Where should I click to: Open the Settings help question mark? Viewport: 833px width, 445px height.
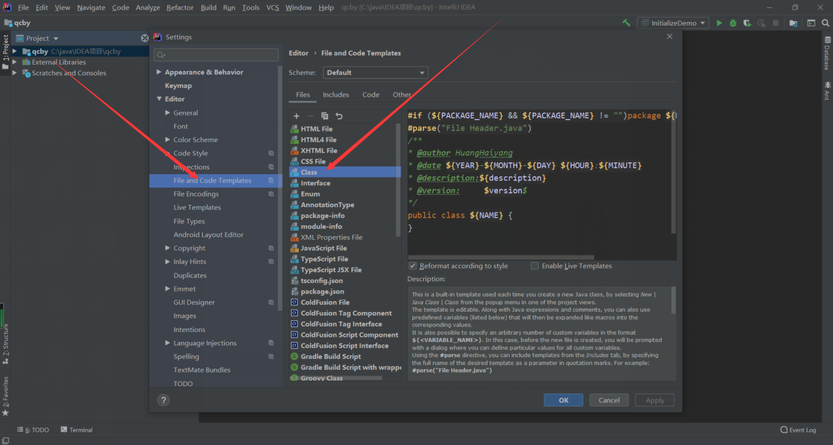tap(163, 400)
